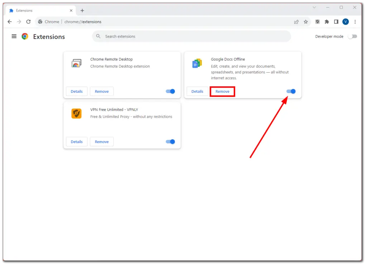This screenshot has height=266, width=367.
Task: Open the three-dot Chrome menu
Action: pos(355,21)
